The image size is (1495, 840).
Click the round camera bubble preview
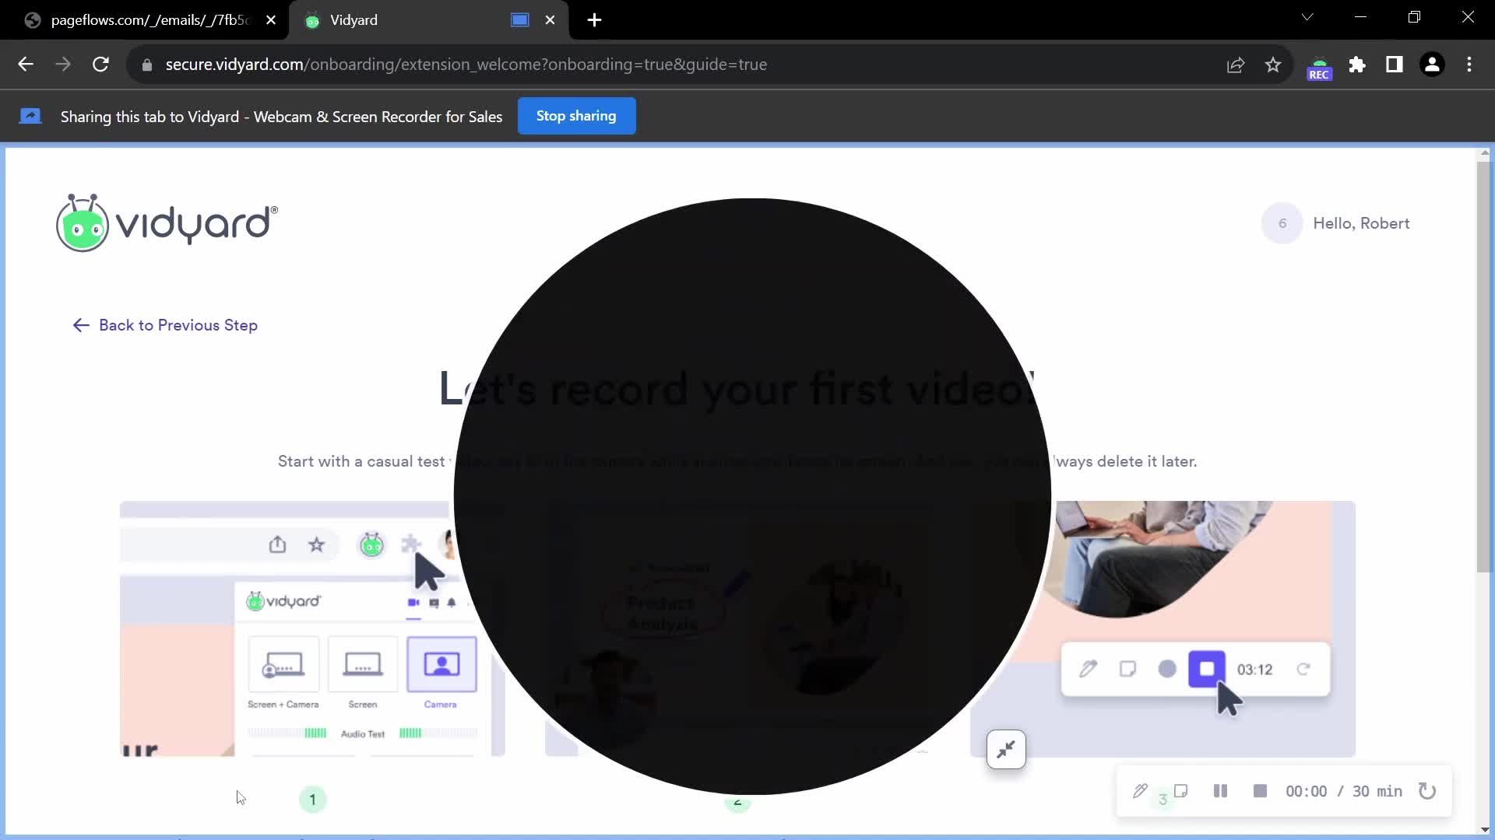coord(752,496)
